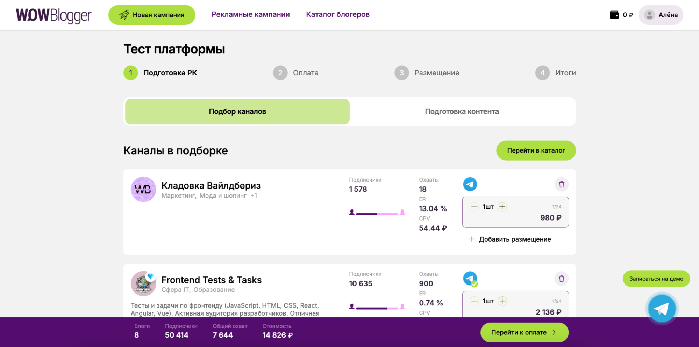Decrease placement quantity for Кладовка Вайлдбериз

coord(474,207)
